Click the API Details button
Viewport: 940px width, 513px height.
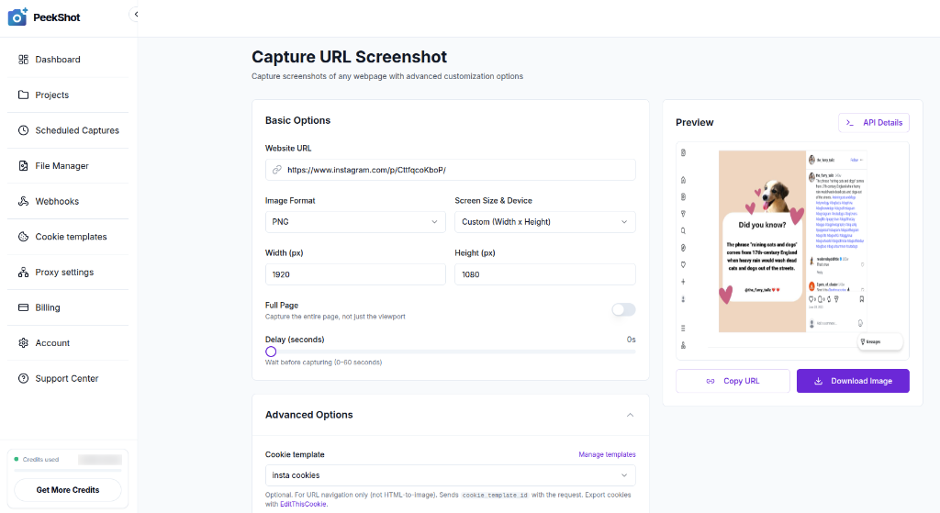(874, 122)
